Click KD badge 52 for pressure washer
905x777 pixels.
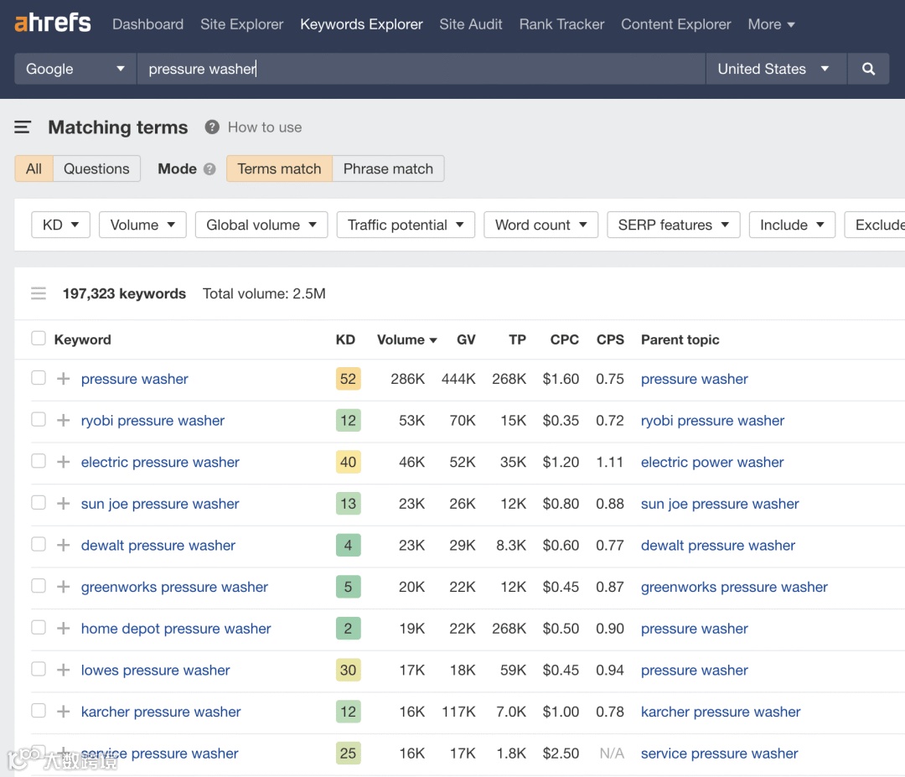348,379
